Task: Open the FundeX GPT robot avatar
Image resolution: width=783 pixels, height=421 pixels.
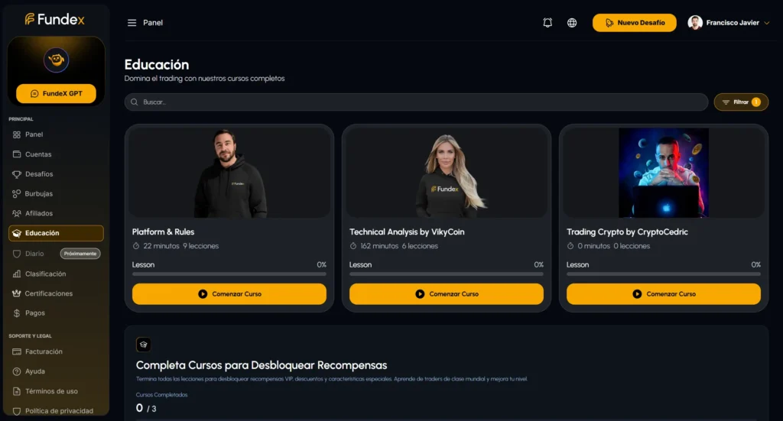Action: coord(56,60)
